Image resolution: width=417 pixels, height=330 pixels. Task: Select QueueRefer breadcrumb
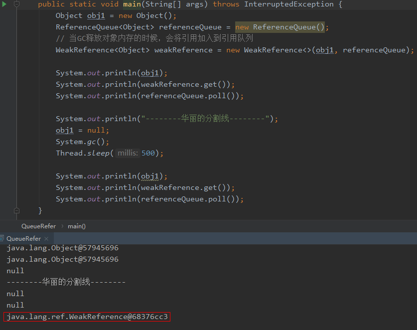pyautogui.click(x=38, y=226)
